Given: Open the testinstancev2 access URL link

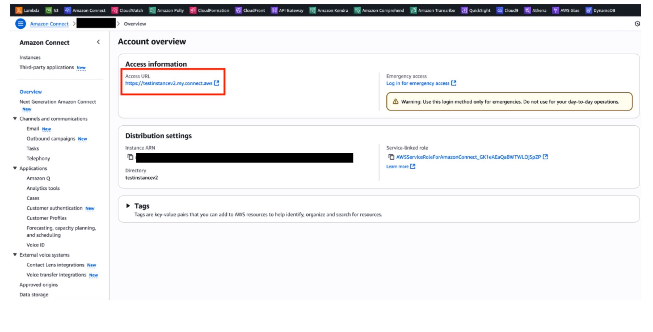Looking at the screenshot, I should (169, 83).
